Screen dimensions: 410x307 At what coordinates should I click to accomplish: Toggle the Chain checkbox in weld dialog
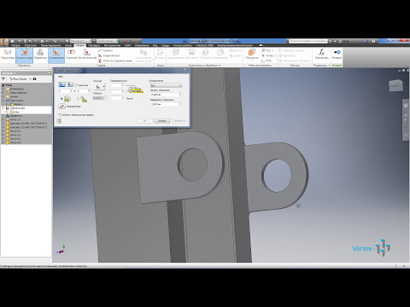(x=77, y=85)
